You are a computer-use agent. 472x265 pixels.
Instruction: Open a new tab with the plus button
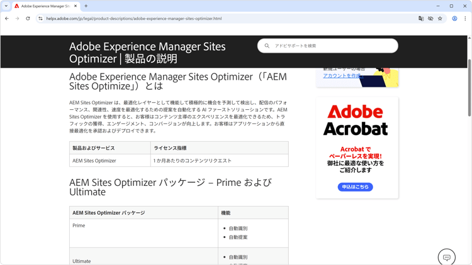pos(86,6)
